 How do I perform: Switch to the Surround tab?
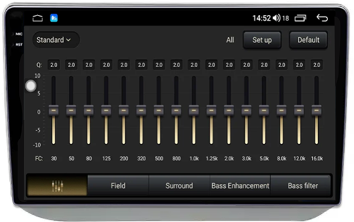[179, 186]
